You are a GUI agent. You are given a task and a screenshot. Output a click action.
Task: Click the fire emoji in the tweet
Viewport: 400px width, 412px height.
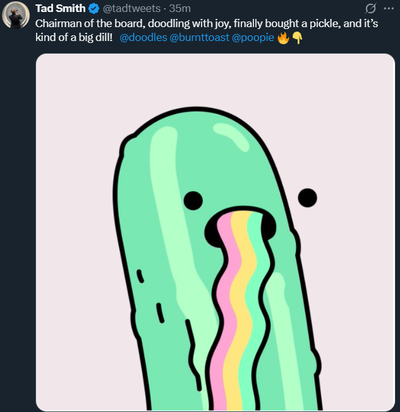click(284, 38)
